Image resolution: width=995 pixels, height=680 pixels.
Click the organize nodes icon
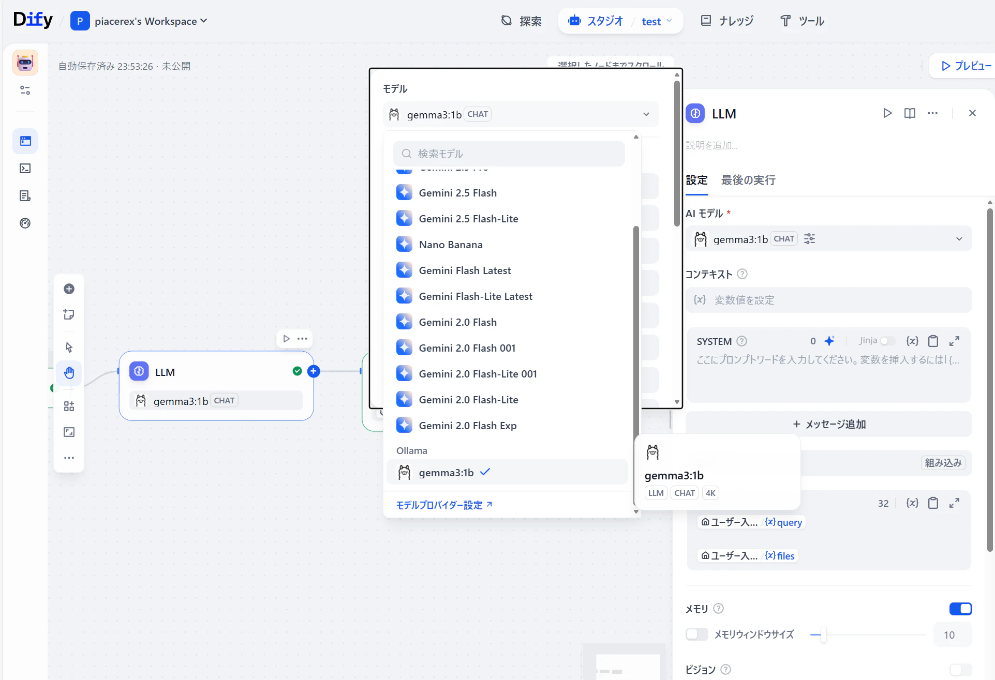point(69,406)
